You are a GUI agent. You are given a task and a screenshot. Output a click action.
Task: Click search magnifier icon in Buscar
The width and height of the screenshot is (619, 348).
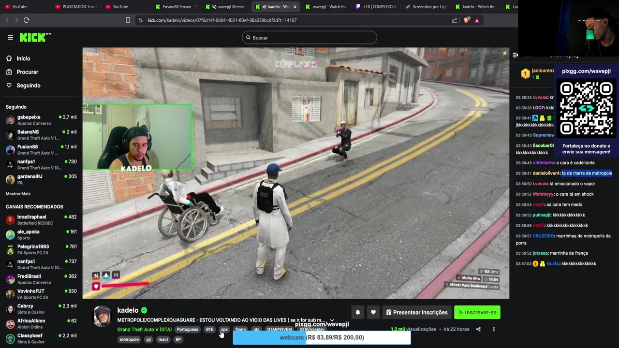pyautogui.click(x=248, y=38)
